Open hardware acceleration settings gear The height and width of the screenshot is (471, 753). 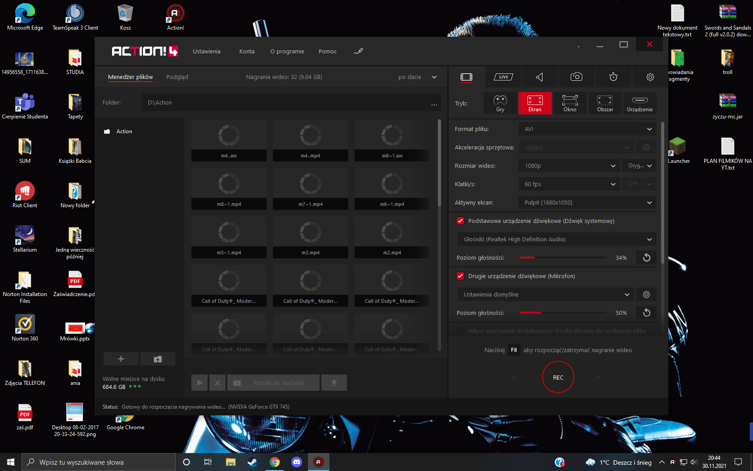646,147
